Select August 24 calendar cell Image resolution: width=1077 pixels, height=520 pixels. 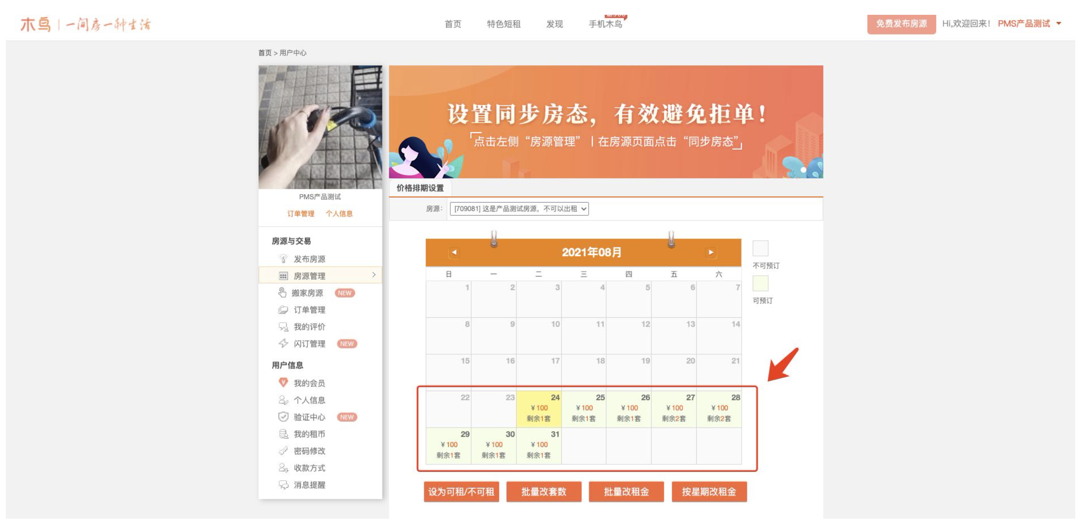(x=538, y=409)
